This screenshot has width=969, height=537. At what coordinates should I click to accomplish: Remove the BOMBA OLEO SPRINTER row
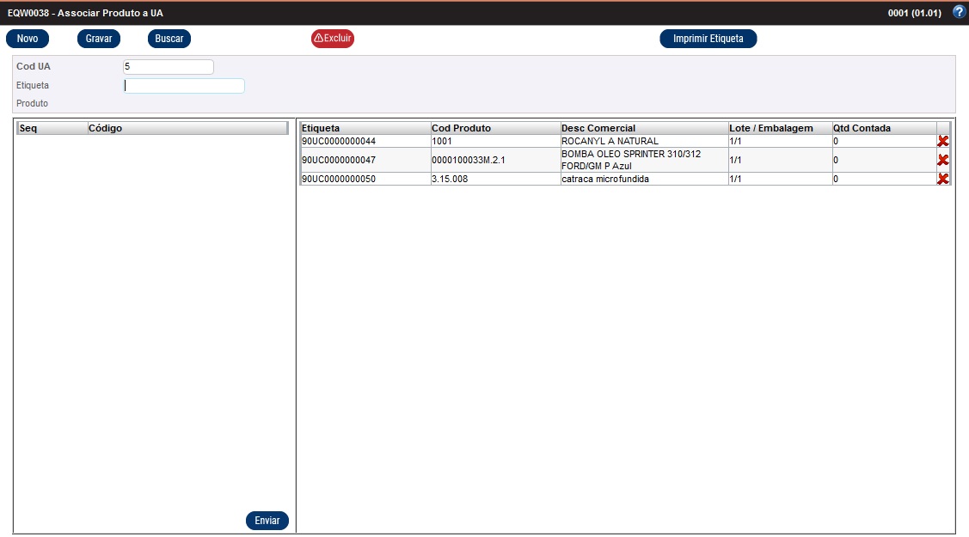[x=942, y=160]
